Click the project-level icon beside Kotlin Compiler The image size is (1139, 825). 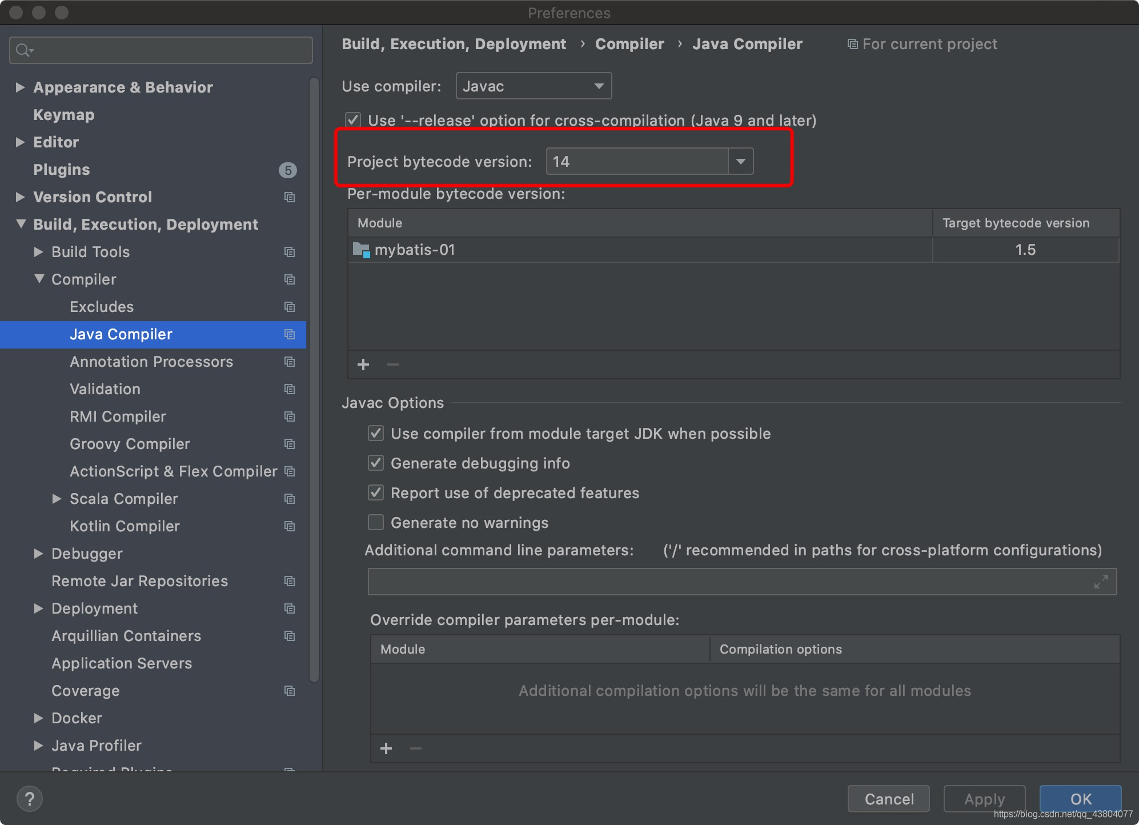tap(290, 526)
